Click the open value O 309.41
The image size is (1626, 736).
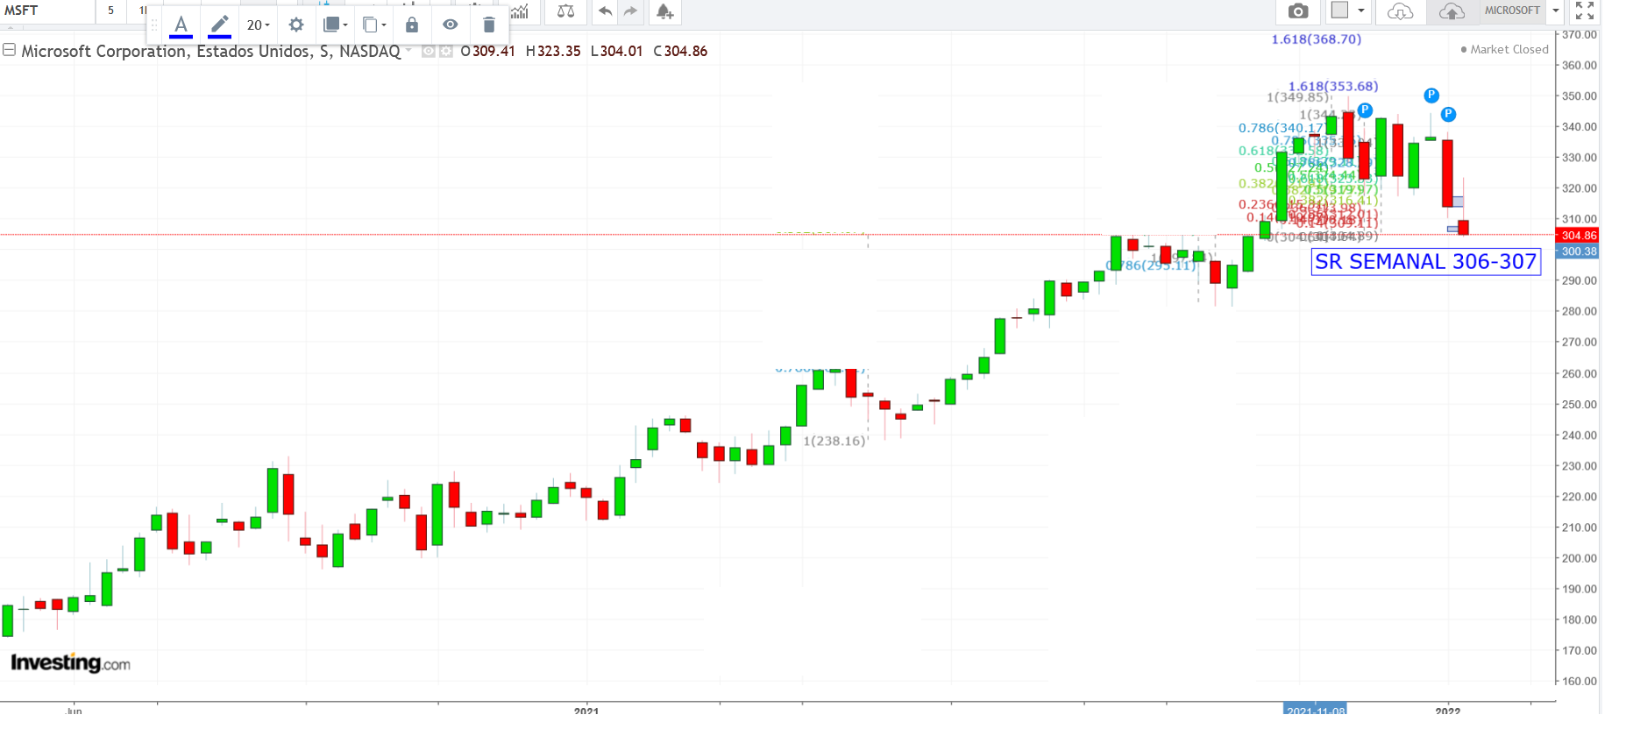(487, 52)
